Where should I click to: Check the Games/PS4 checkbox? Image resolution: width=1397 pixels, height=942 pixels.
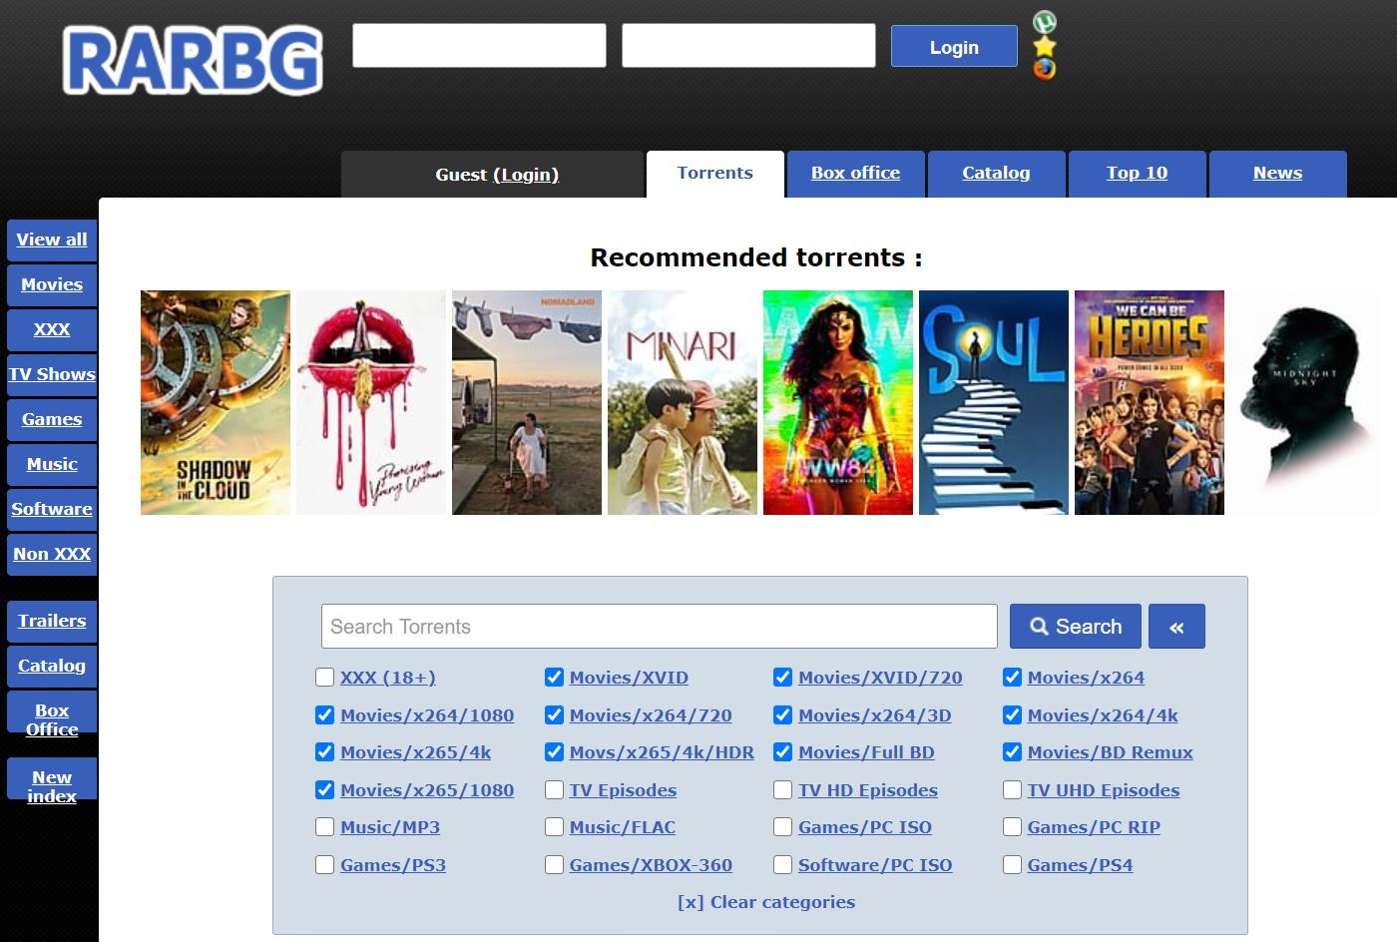(x=1012, y=865)
